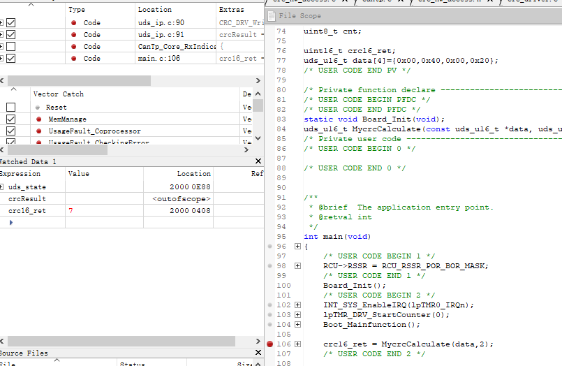
Task: Close the Source Files panel
Action: pyautogui.click(x=258, y=352)
